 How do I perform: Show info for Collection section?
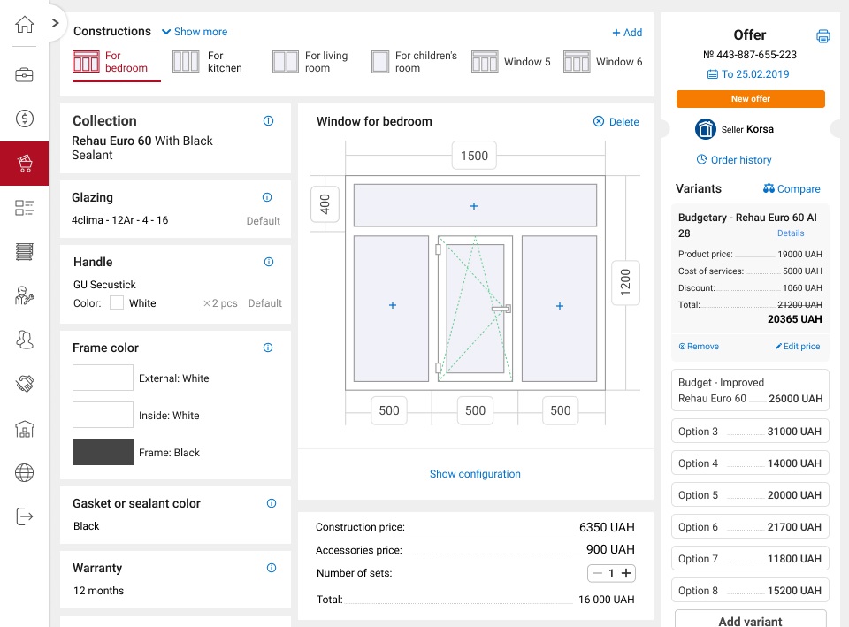pyautogui.click(x=268, y=121)
